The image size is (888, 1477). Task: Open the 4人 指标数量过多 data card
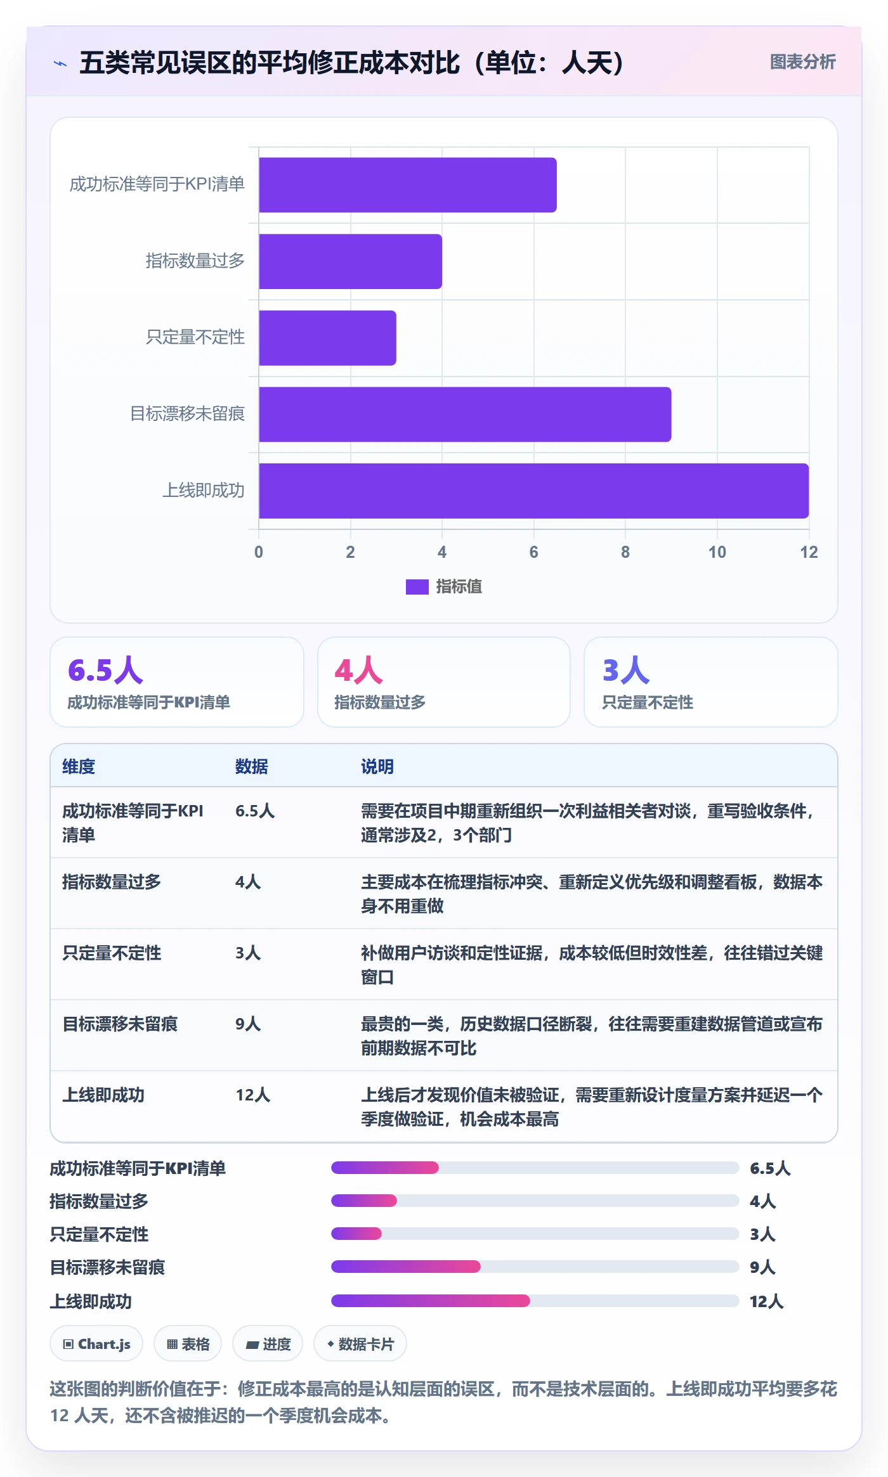point(444,682)
